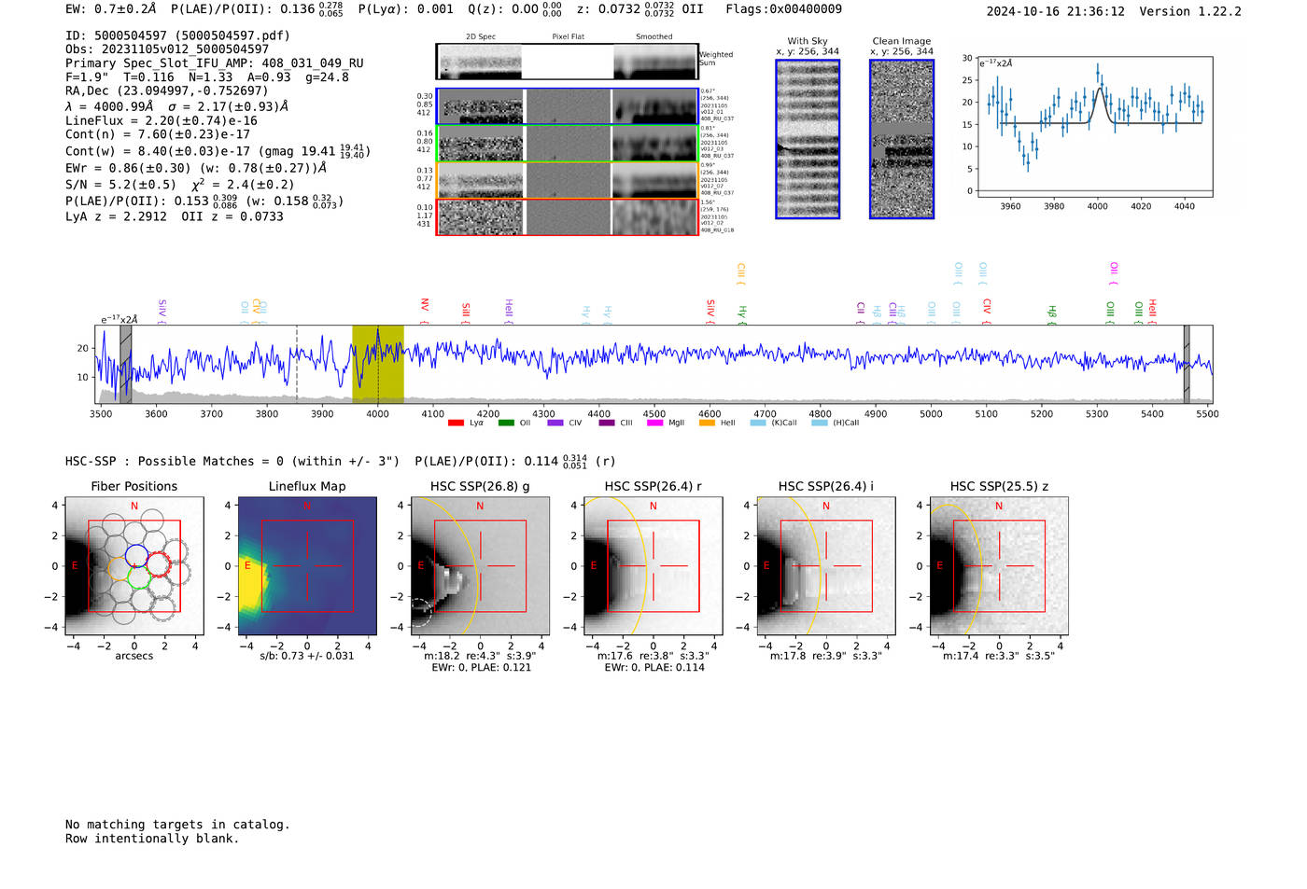
Task: Click the 'Row intentionally blank.' text
Action: [152, 839]
